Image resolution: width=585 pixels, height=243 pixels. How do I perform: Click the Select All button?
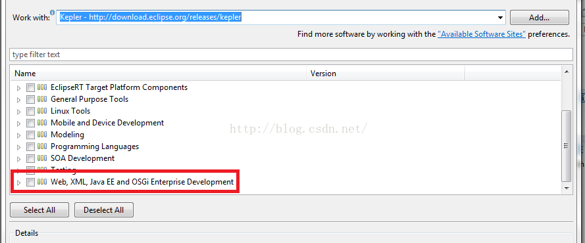(39, 210)
